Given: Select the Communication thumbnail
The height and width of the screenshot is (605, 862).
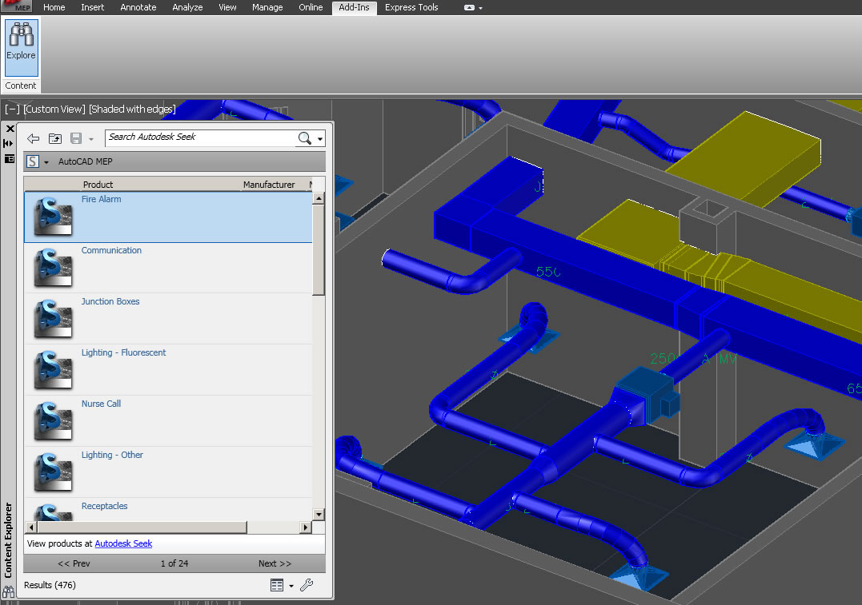Looking at the screenshot, I should 53,268.
